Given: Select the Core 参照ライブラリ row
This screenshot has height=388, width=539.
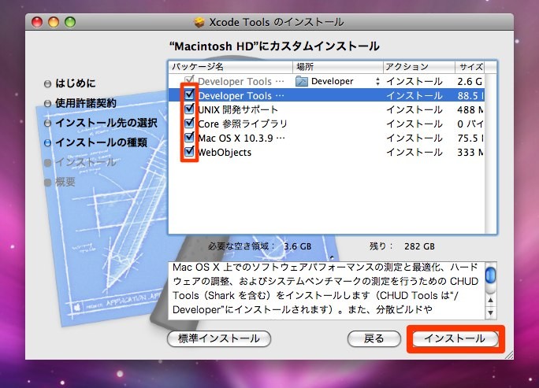Looking at the screenshot, I should tap(326, 124).
